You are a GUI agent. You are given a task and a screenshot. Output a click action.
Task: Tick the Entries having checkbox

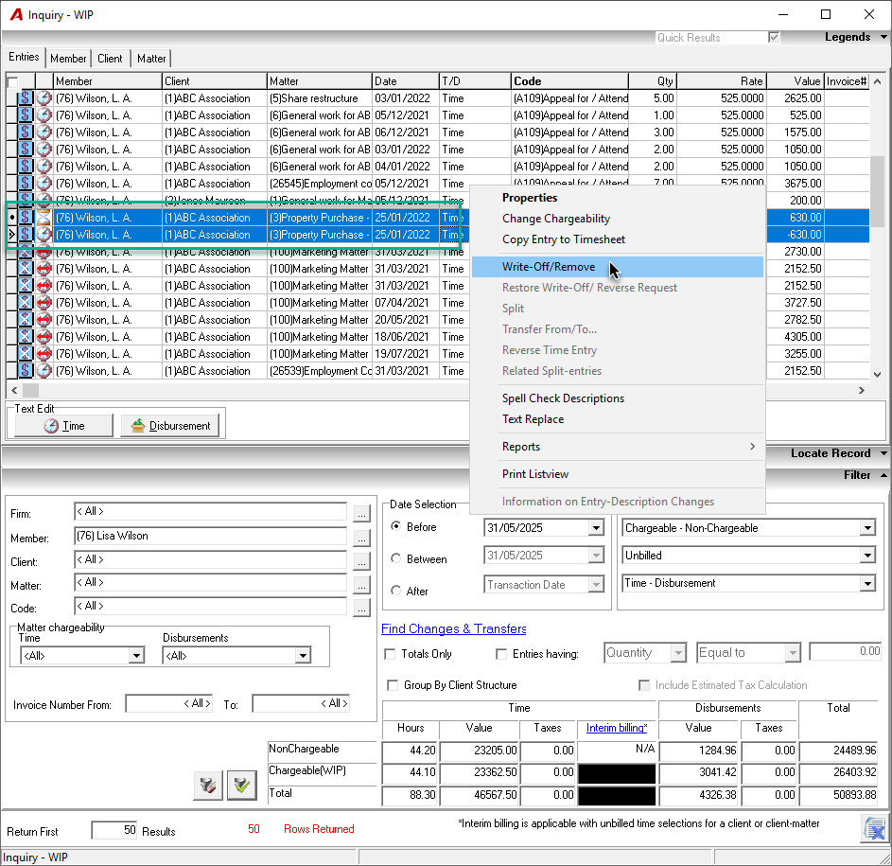click(501, 654)
